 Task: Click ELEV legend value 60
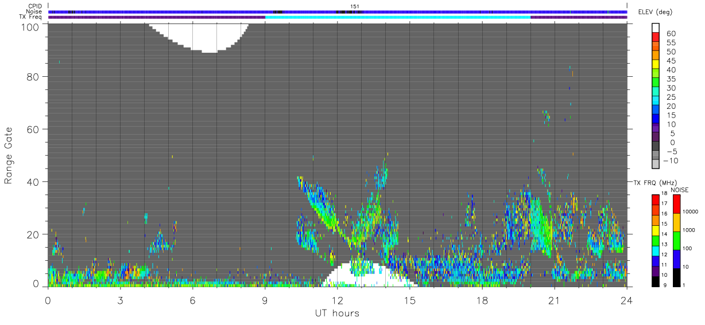(670, 33)
